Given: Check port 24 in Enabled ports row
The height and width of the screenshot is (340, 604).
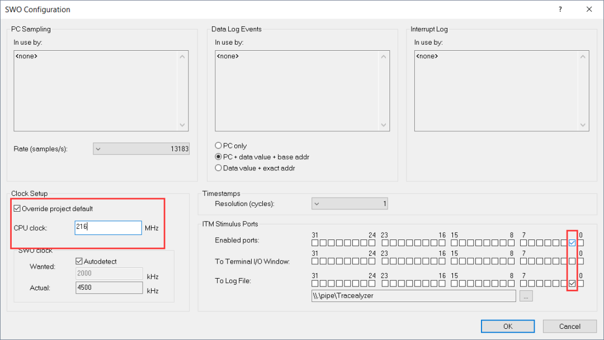Looking at the screenshot, I should click(x=372, y=243).
